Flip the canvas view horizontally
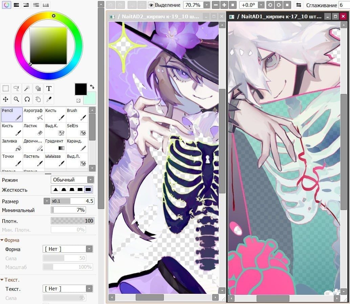This screenshot has width=350, height=304. click(x=299, y=5)
